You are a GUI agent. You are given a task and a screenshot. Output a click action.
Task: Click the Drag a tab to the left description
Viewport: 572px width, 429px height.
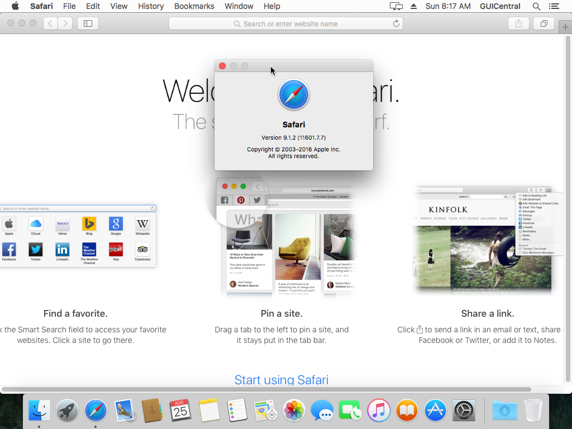point(282,335)
